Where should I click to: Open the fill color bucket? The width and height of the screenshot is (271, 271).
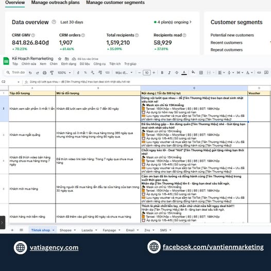coord(193,73)
